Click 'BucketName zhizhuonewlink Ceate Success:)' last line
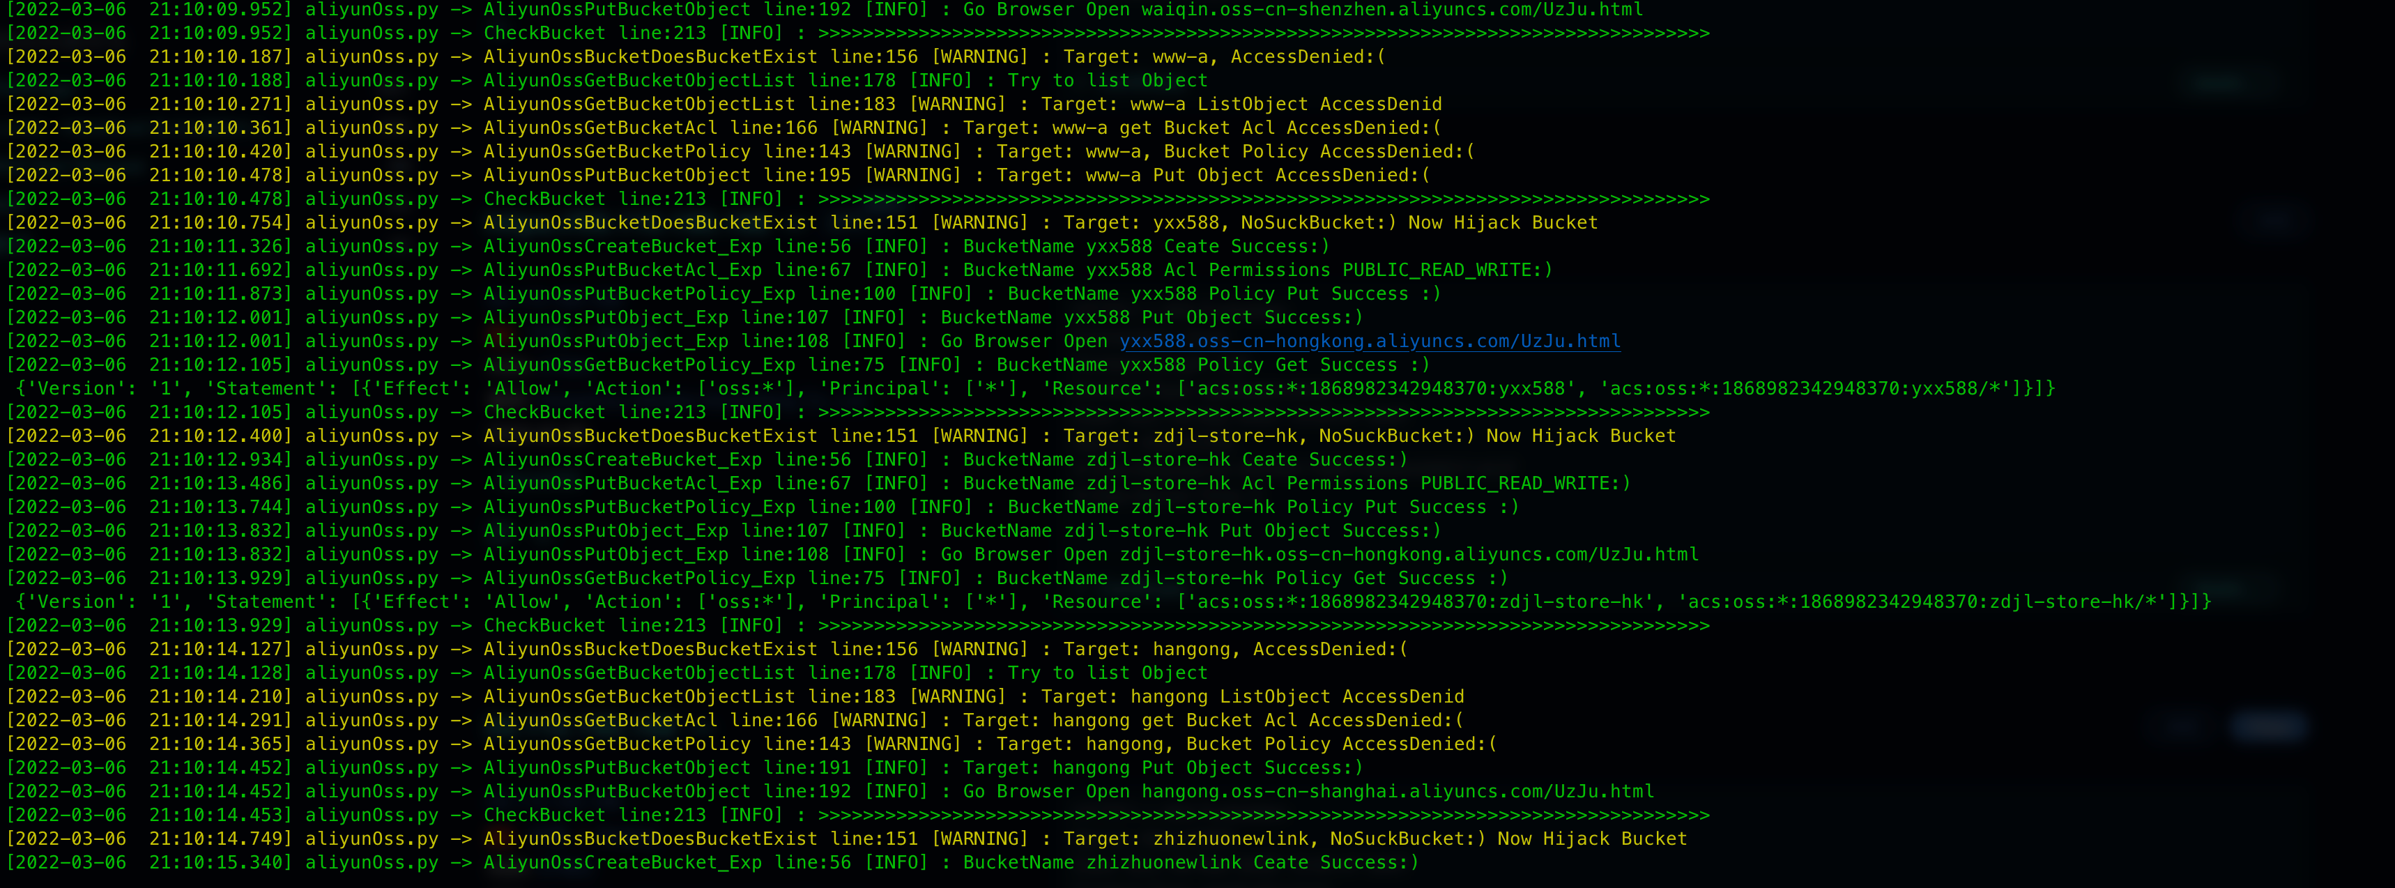This screenshot has height=888, width=2395. pyautogui.click(x=1190, y=862)
